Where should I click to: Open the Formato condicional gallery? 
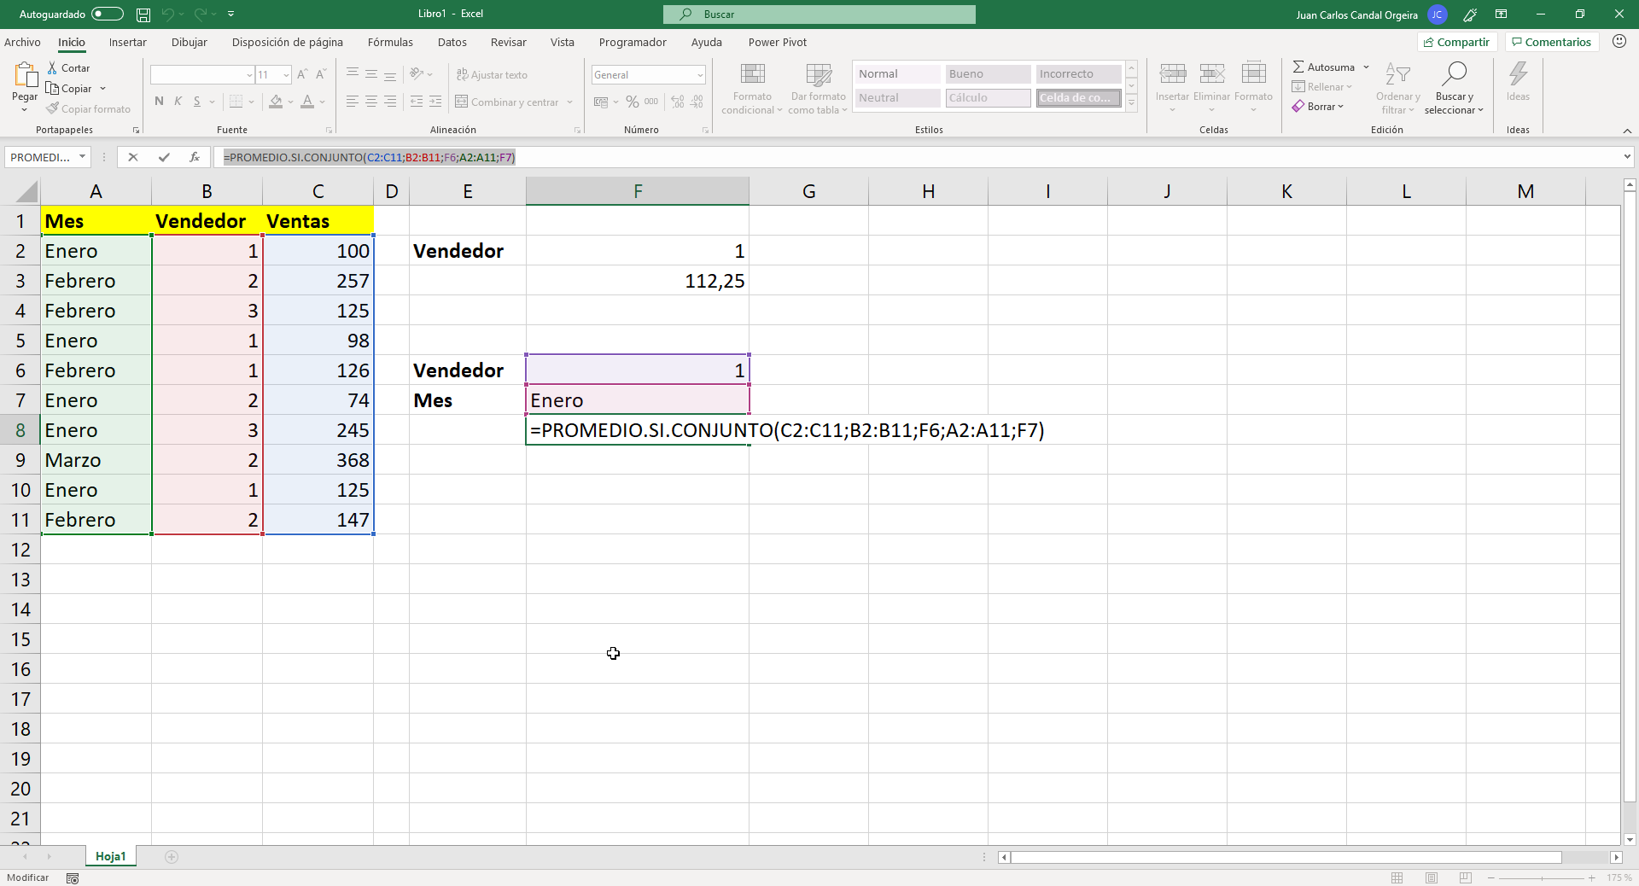pyautogui.click(x=751, y=88)
